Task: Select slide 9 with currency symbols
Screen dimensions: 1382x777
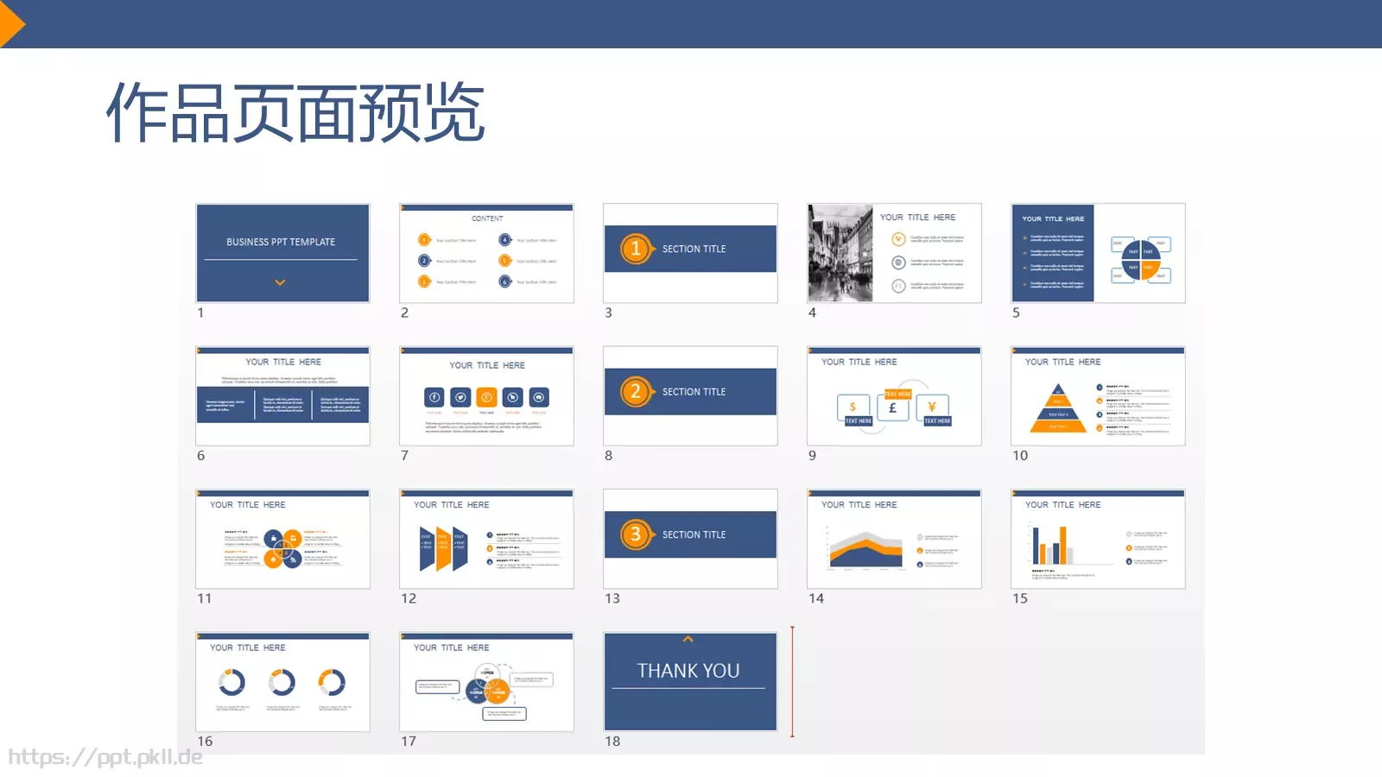Action: tap(894, 396)
